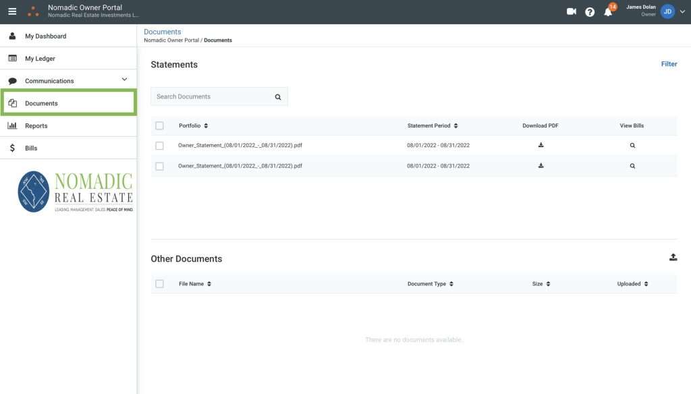Click the upload icon in Other Documents
The image size is (691, 394).
[673, 257]
